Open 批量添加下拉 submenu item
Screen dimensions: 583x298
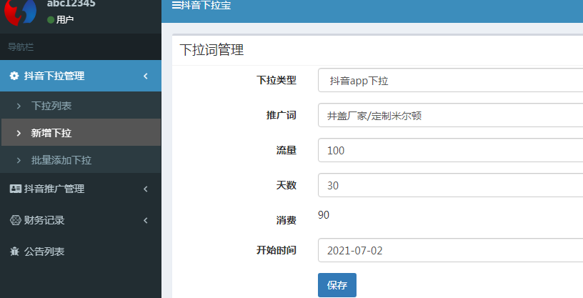click(x=81, y=160)
